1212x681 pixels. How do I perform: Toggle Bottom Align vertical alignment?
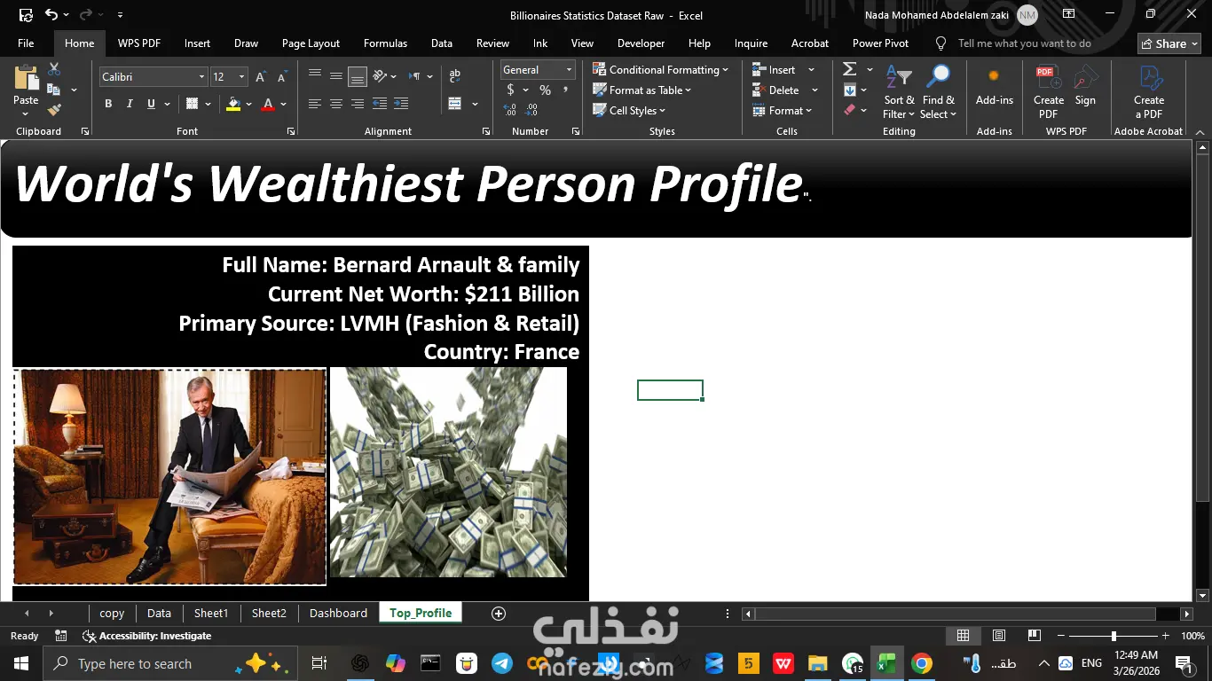pyautogui.click(x=358, y=77)
